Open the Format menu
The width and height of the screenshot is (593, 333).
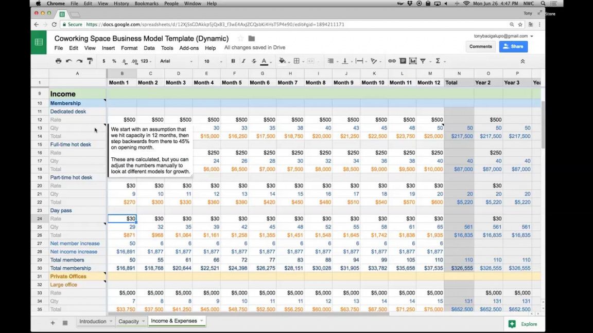(129, 48)
